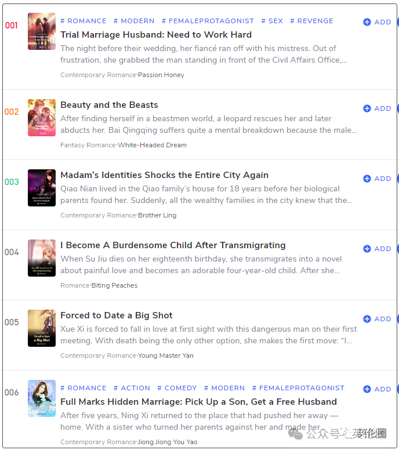Click plus icon next to Burdensome Child novel
Viewport: 399px width, 450px height.
(367, 249)
